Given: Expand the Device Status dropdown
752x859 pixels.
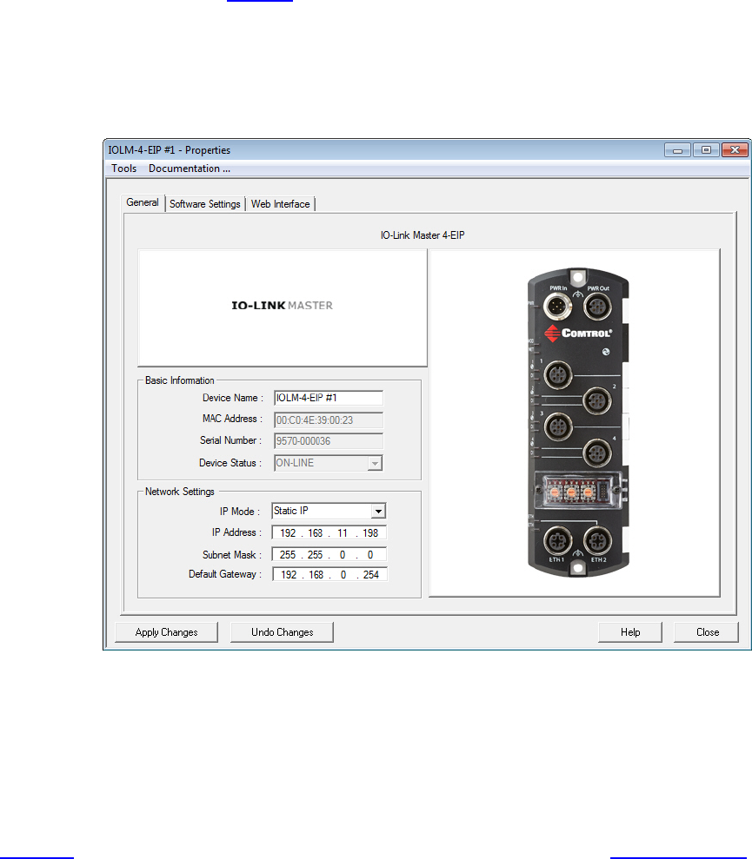Looking at the screenshot, I should (375, 464).
